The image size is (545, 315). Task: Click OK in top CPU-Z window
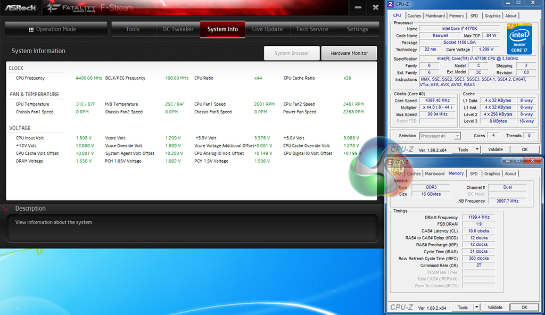(524, 150)
